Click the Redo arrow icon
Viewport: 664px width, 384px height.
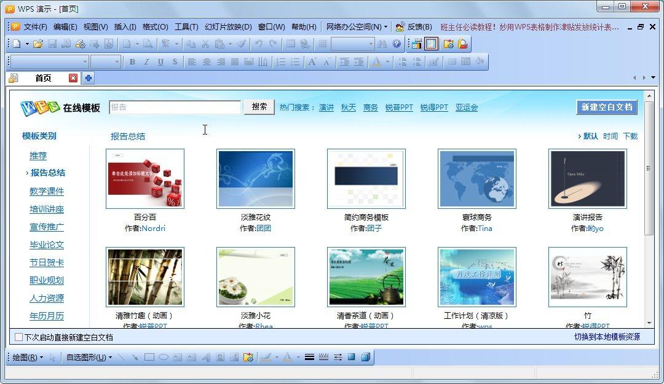coord(273,44)
